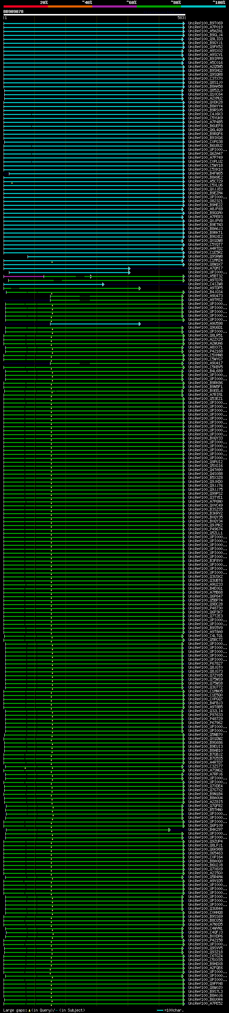Select hit label UniRef100_C5XHN8
The width and height of the screenshot is (229, 1013).
pos(205,355)
